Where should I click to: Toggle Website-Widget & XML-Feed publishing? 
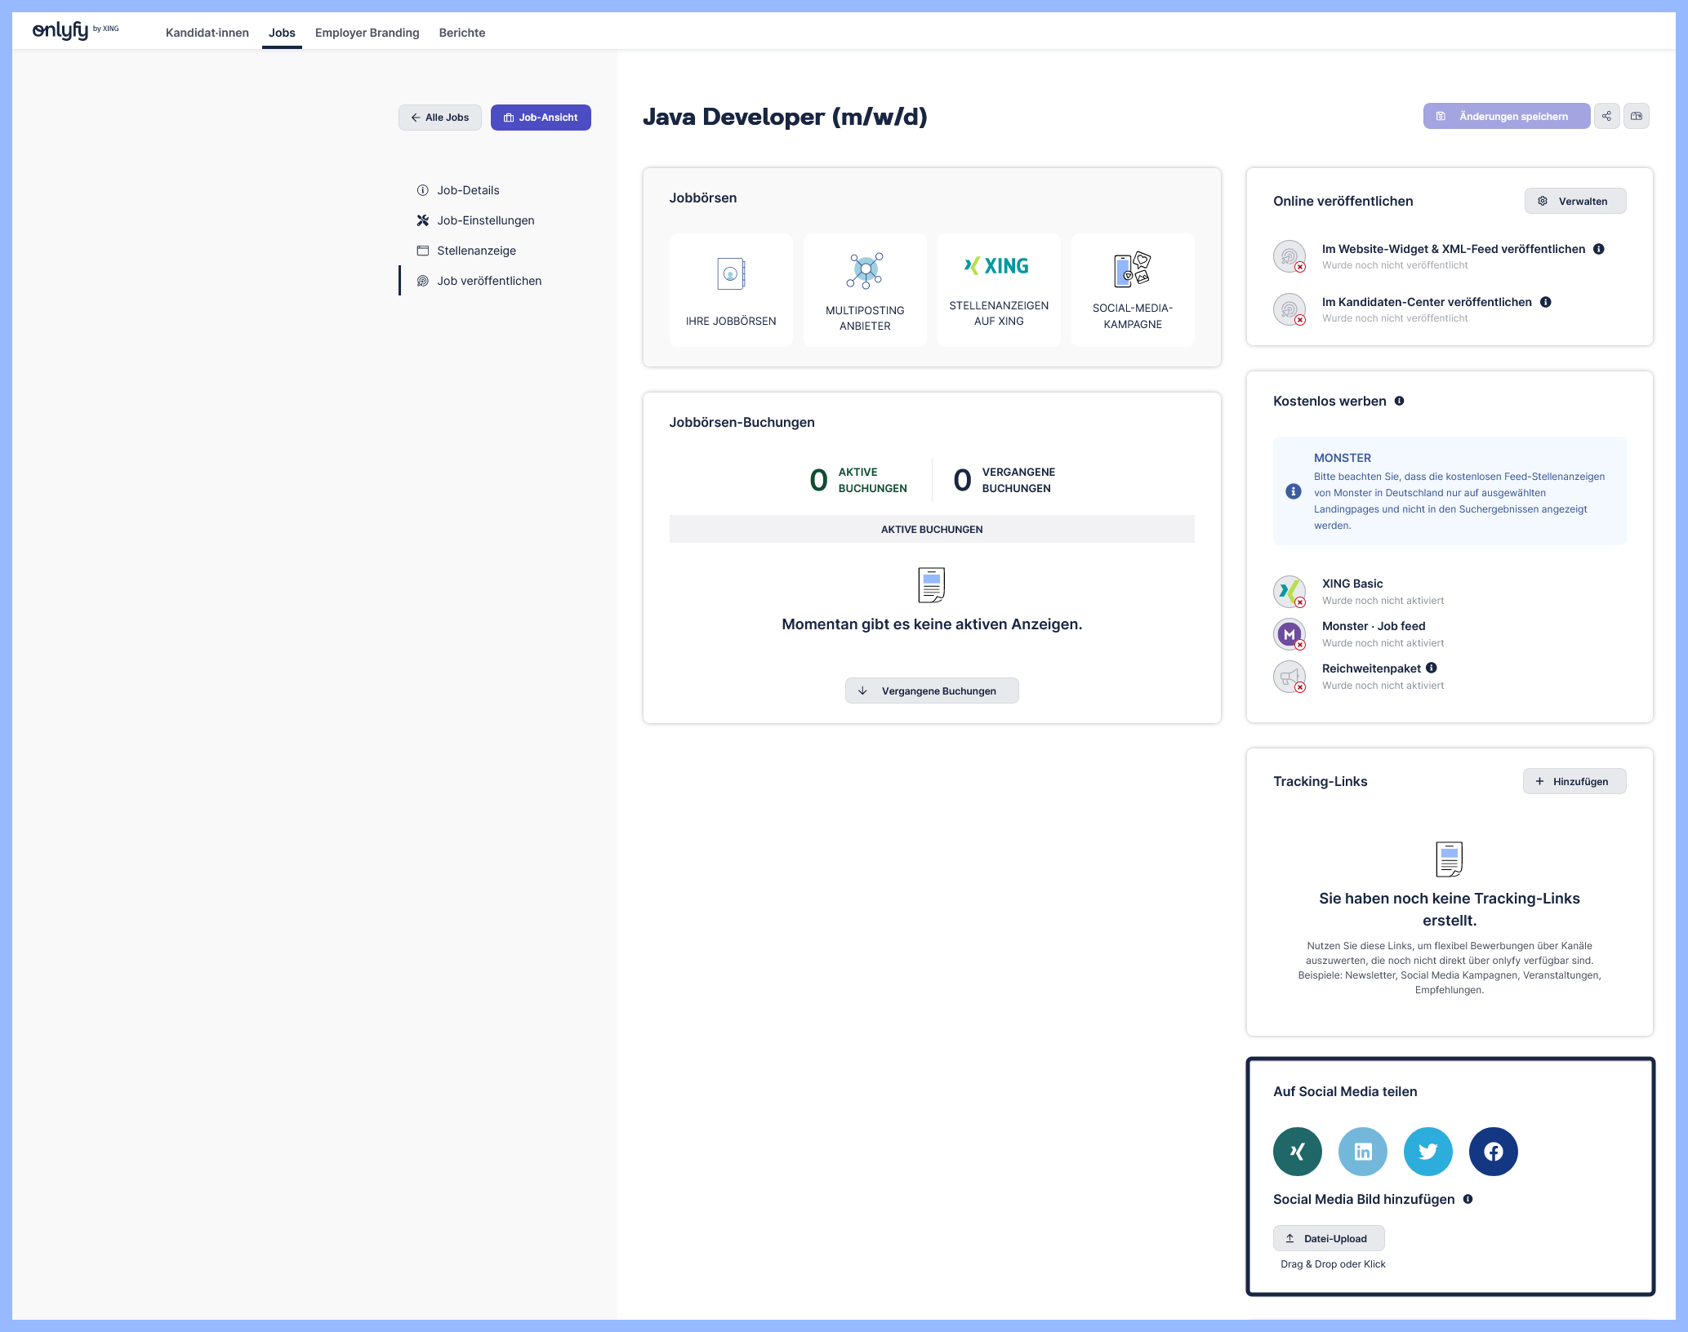1289,256
